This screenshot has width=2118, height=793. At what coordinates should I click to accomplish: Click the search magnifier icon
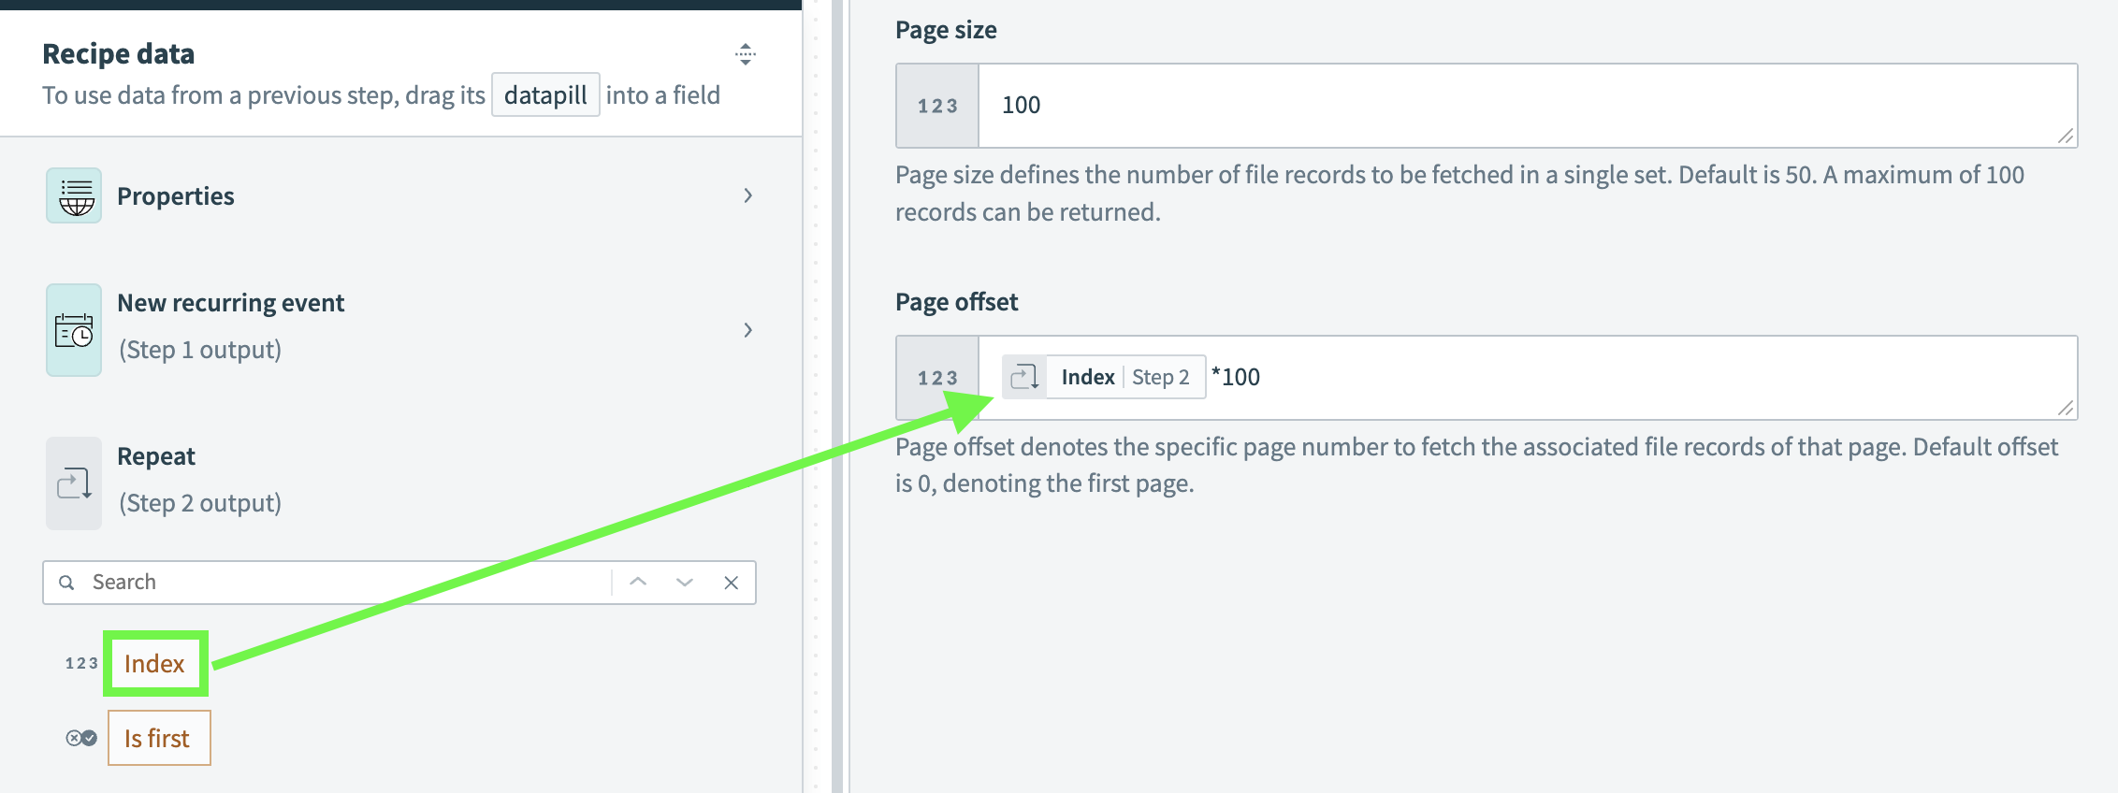[66, 583]
